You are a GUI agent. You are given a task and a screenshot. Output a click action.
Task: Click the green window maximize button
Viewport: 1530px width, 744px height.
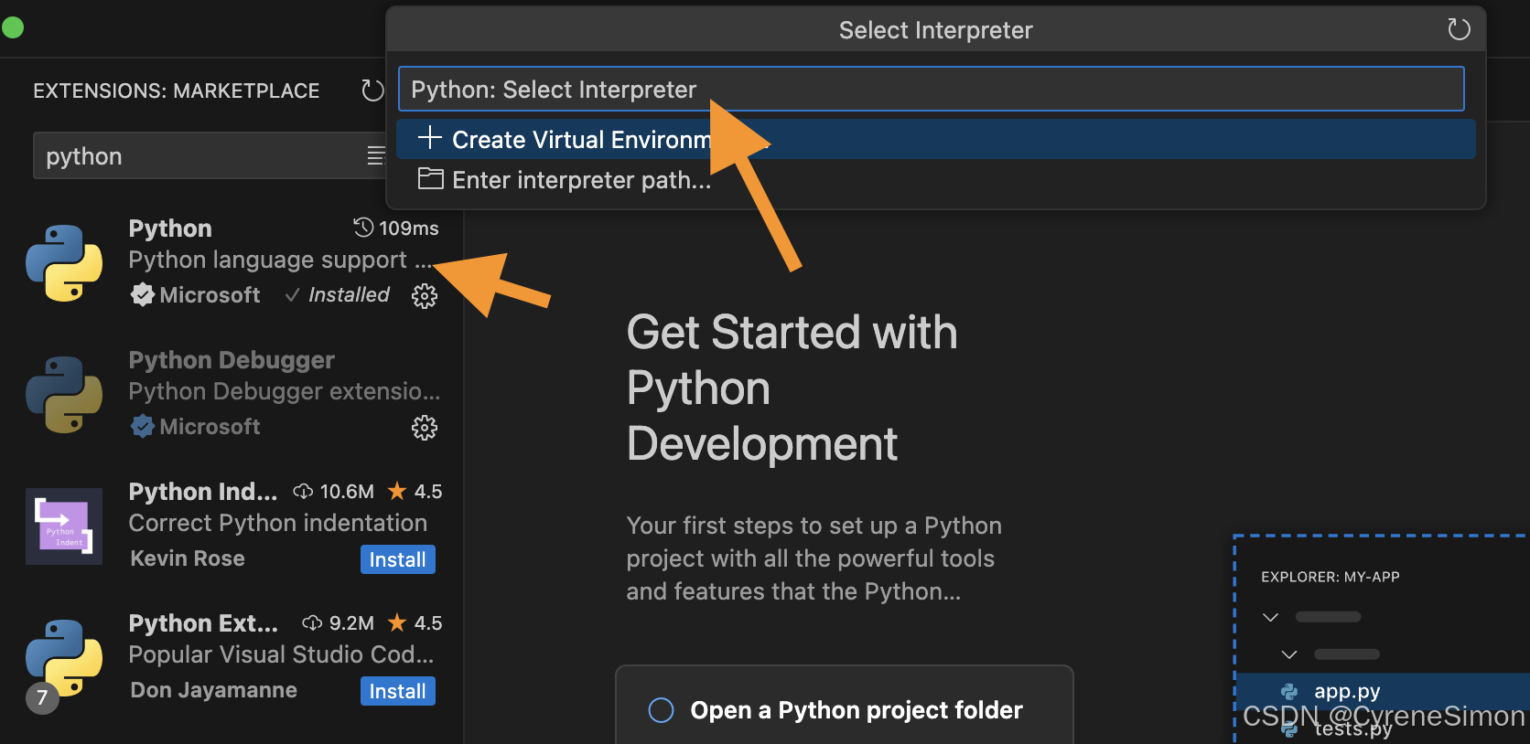13,27
